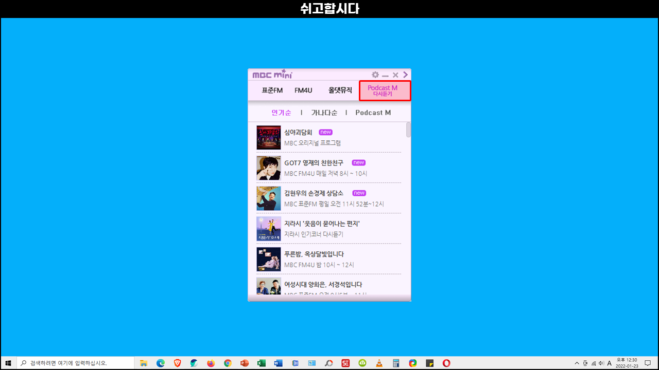Close the MBC mini player window
This screenshot has height=370, width=659.
pos(395,75)
